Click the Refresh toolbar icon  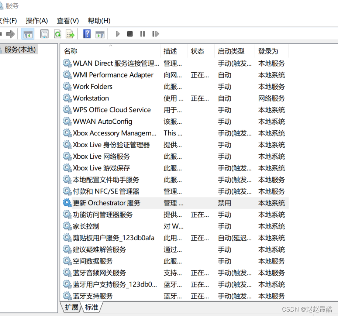58,34
